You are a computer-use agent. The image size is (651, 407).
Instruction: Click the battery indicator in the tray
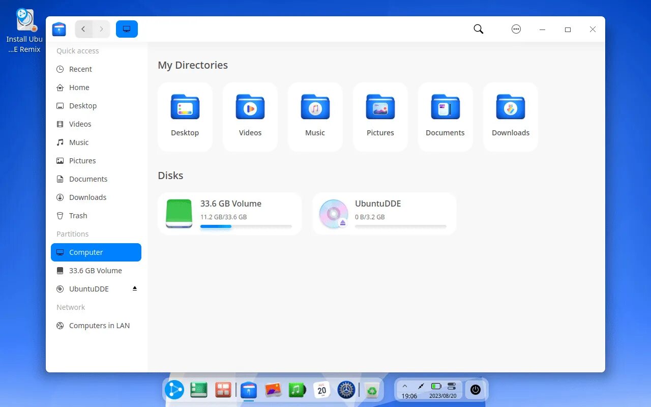tap(436, 386)
